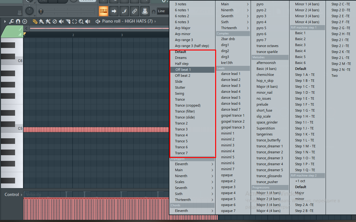356x222 pixels.
Task: Expand the Thirteenth submenu under Arpeggios
Action: click(x=192, y=200)
